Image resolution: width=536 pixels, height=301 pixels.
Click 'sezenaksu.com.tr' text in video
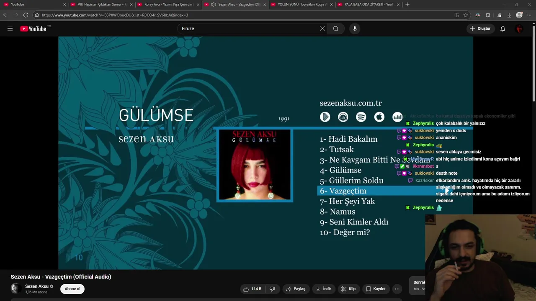pos(350,103)
